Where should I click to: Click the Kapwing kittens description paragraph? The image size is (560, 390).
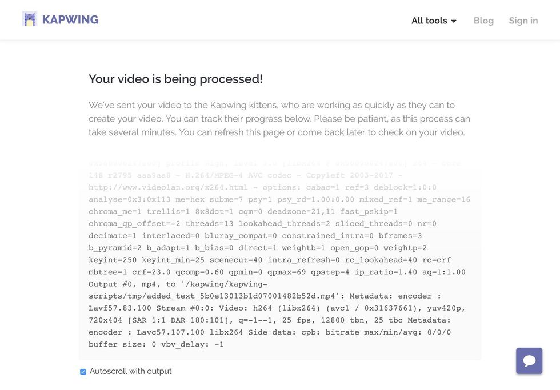pos(279,119)
